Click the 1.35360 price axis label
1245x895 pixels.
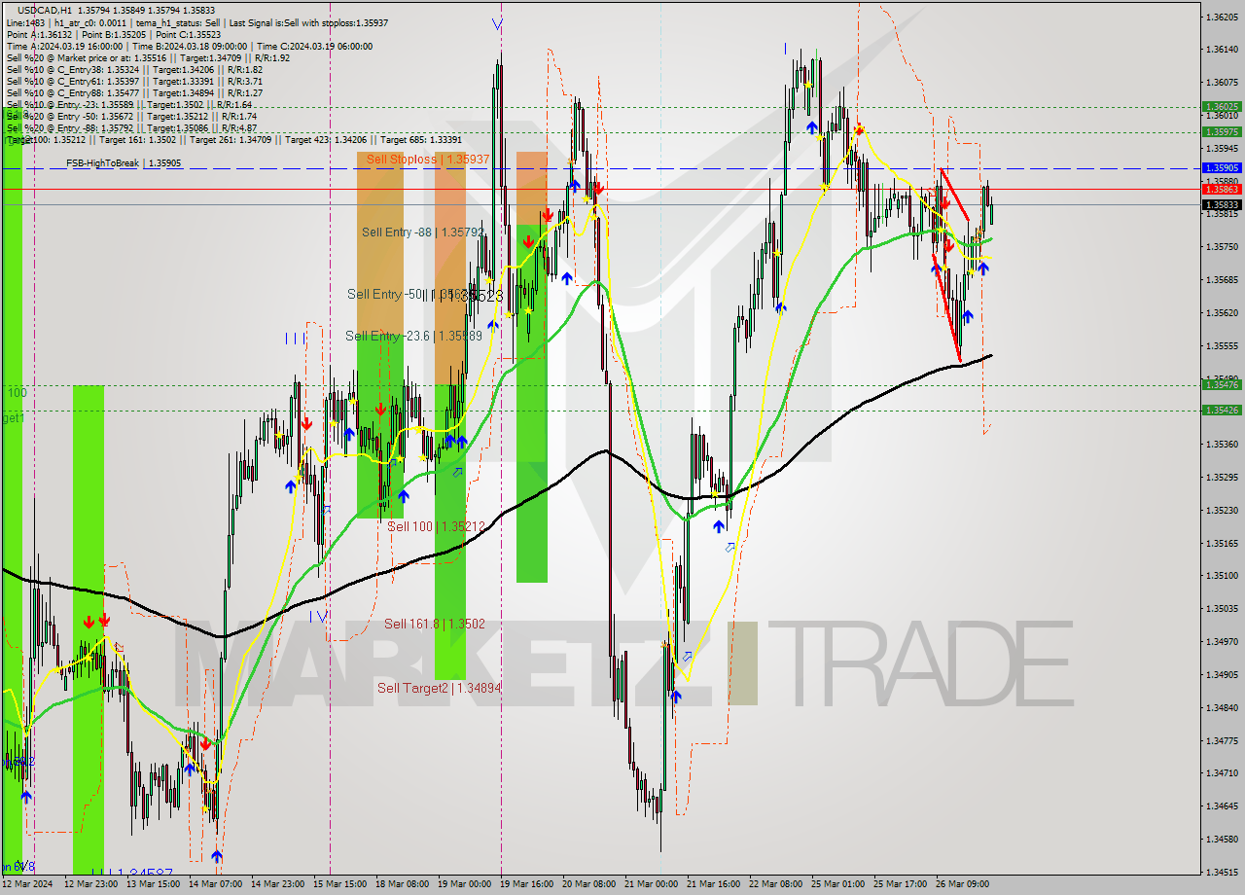click(x=1221, y=444)
